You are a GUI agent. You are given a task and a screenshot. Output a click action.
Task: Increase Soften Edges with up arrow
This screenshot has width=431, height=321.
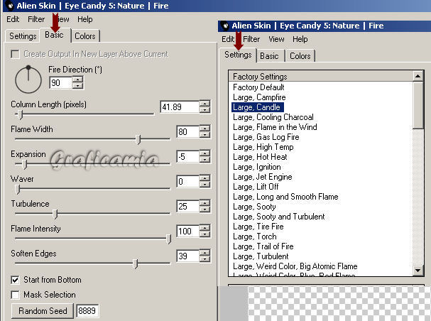204,253
